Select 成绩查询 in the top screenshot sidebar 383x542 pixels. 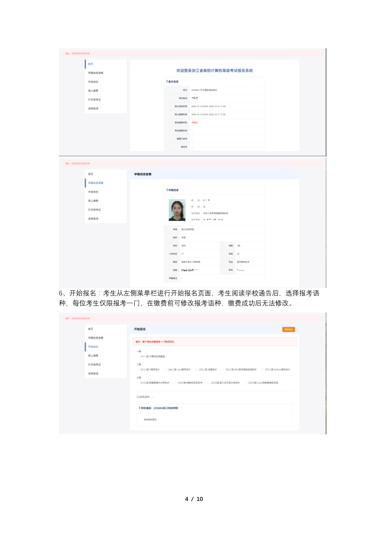93,109
